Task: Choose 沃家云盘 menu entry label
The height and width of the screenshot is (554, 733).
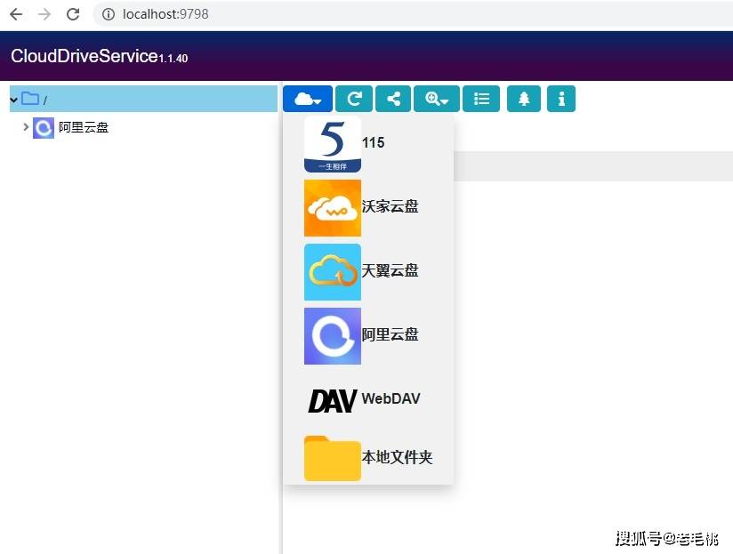Action: (390, 206)
